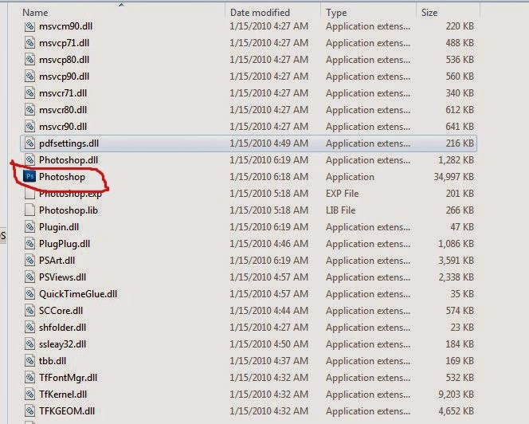This screenshot has height=424, width=529.
Task: Click the QuickTimeGlue.dll file icon
Action: [x=29, y=294]
